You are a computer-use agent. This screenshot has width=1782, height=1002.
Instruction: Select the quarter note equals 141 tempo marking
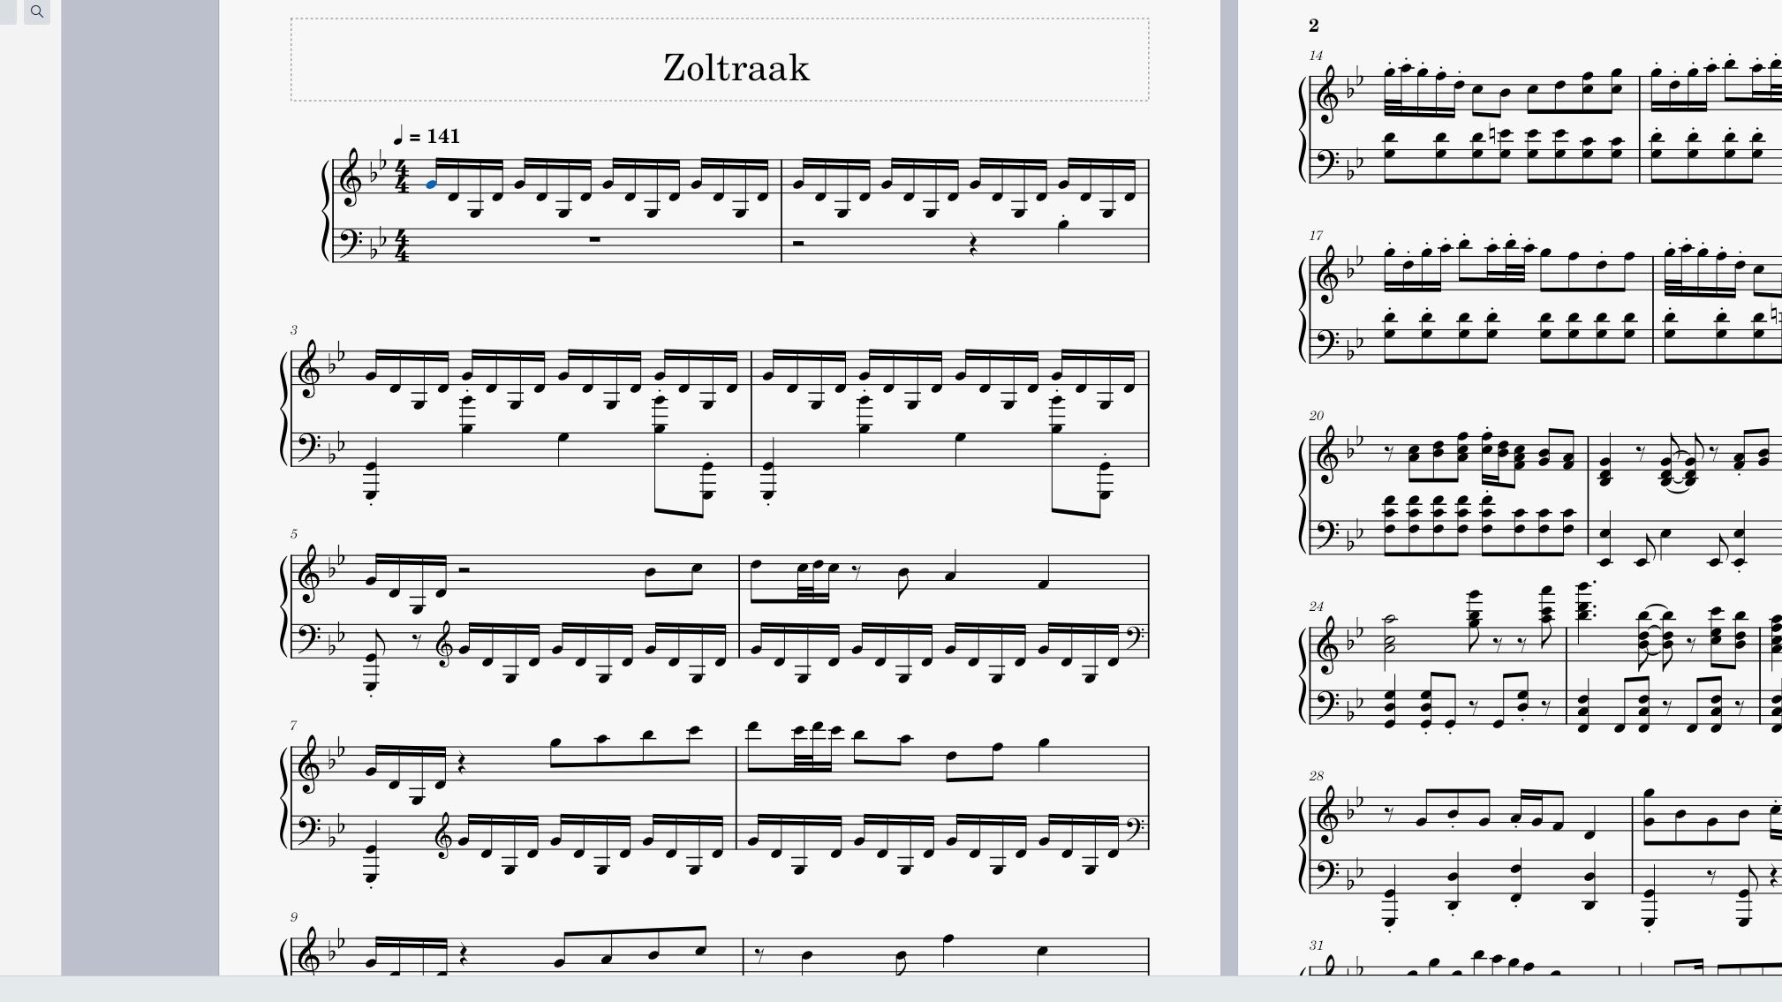[428, 136]
